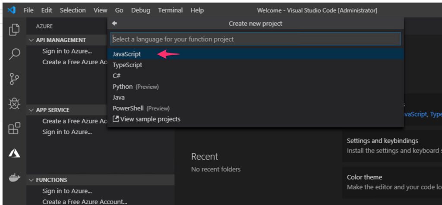Select Sign in to Azure under Functions

67,191
